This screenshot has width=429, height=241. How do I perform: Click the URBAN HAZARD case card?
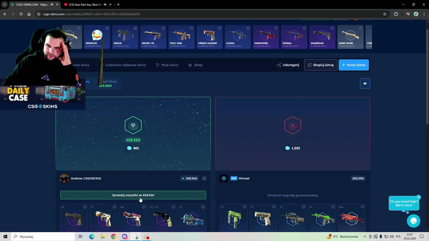(x=209, y=37)
